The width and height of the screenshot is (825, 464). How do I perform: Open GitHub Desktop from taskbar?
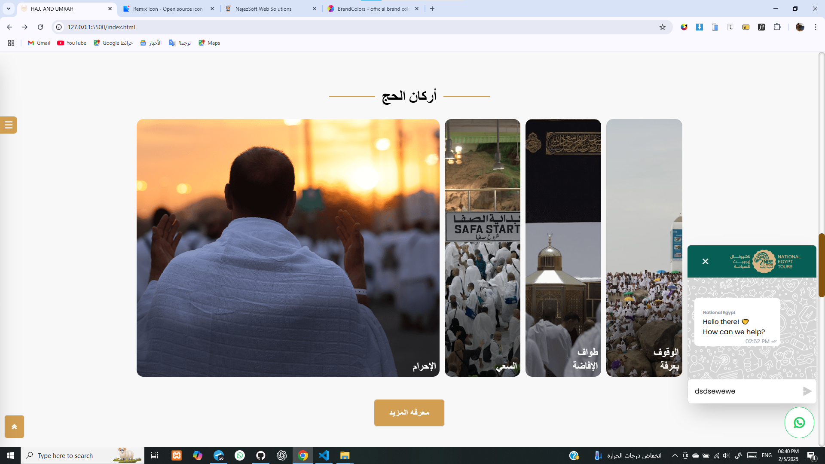[261, 455]
